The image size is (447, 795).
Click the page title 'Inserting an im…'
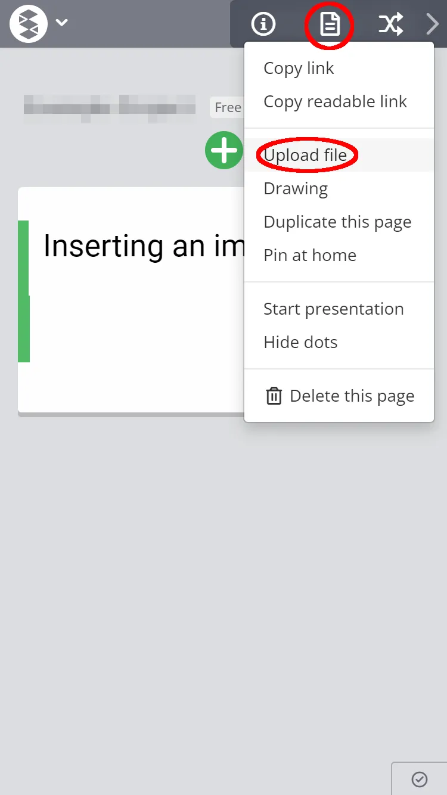tap(144, 246)
